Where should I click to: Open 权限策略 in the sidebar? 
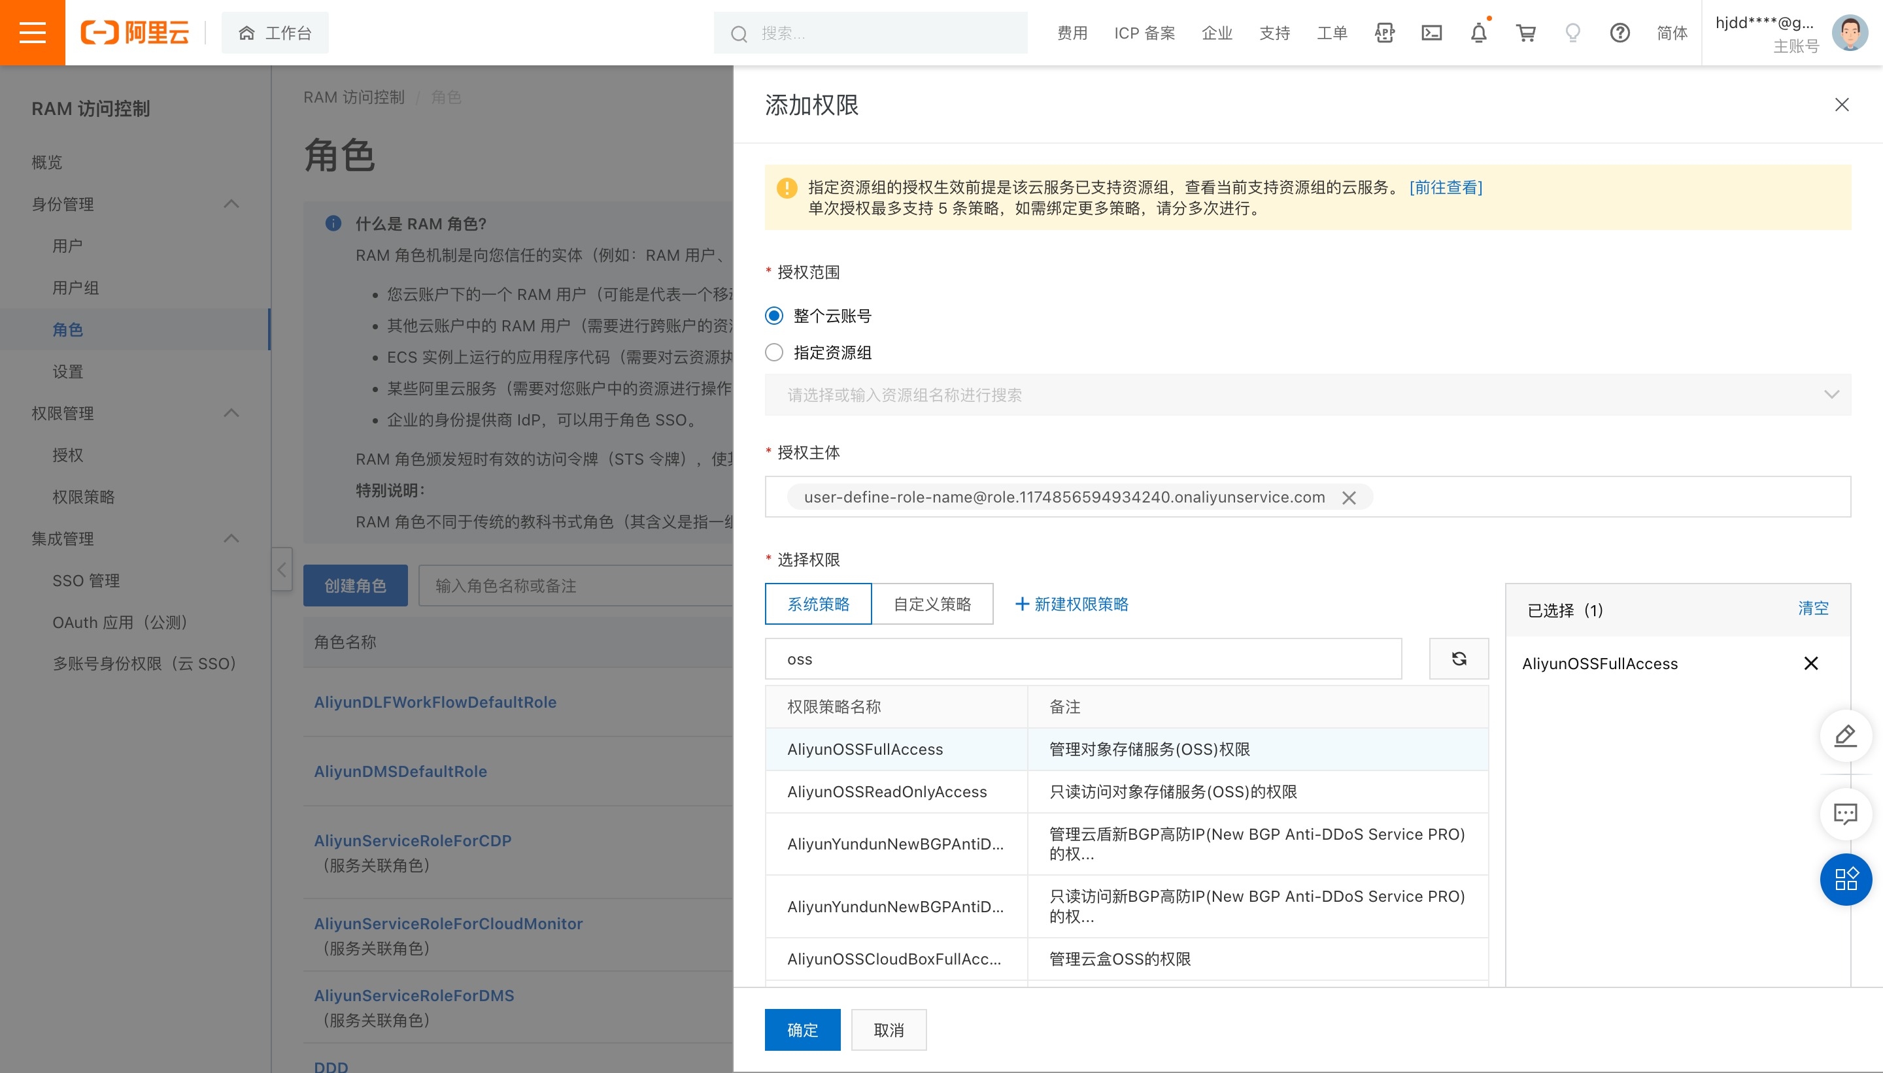83,497
